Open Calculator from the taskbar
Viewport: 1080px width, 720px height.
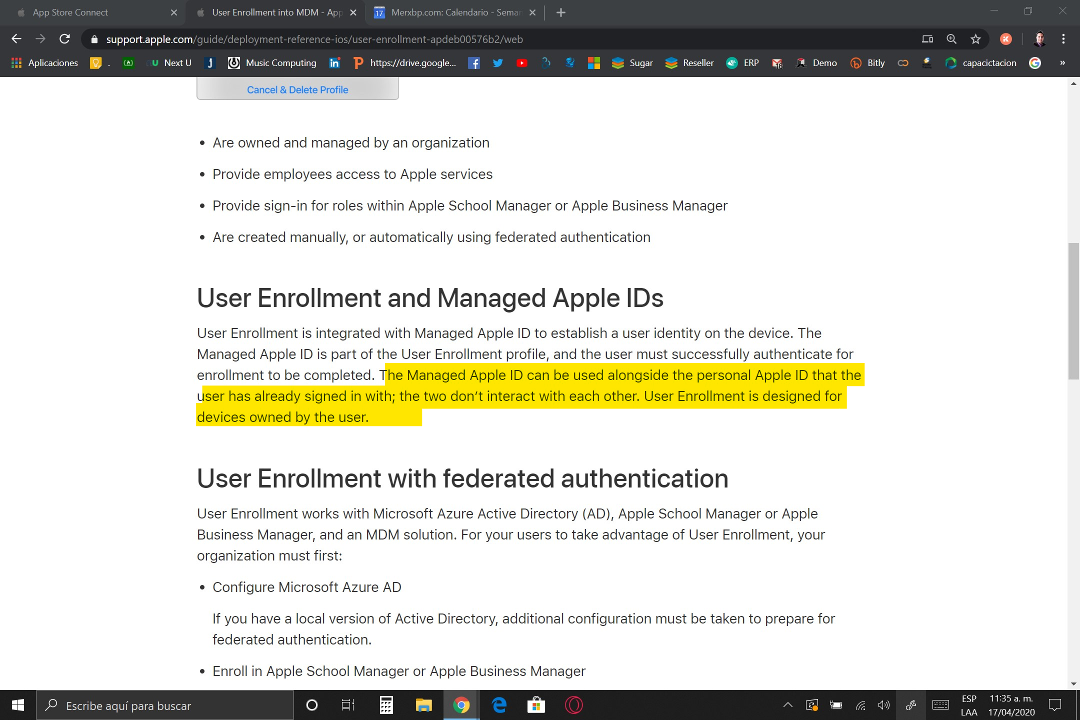pos(385,705)
